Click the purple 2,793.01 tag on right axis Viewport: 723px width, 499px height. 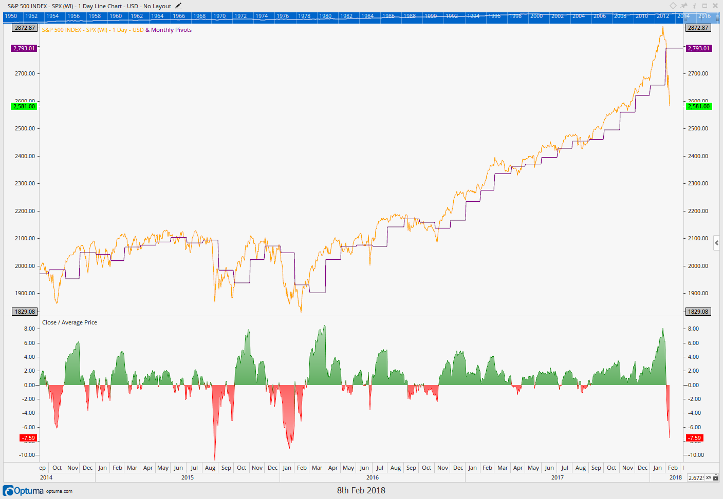(699, 48)
